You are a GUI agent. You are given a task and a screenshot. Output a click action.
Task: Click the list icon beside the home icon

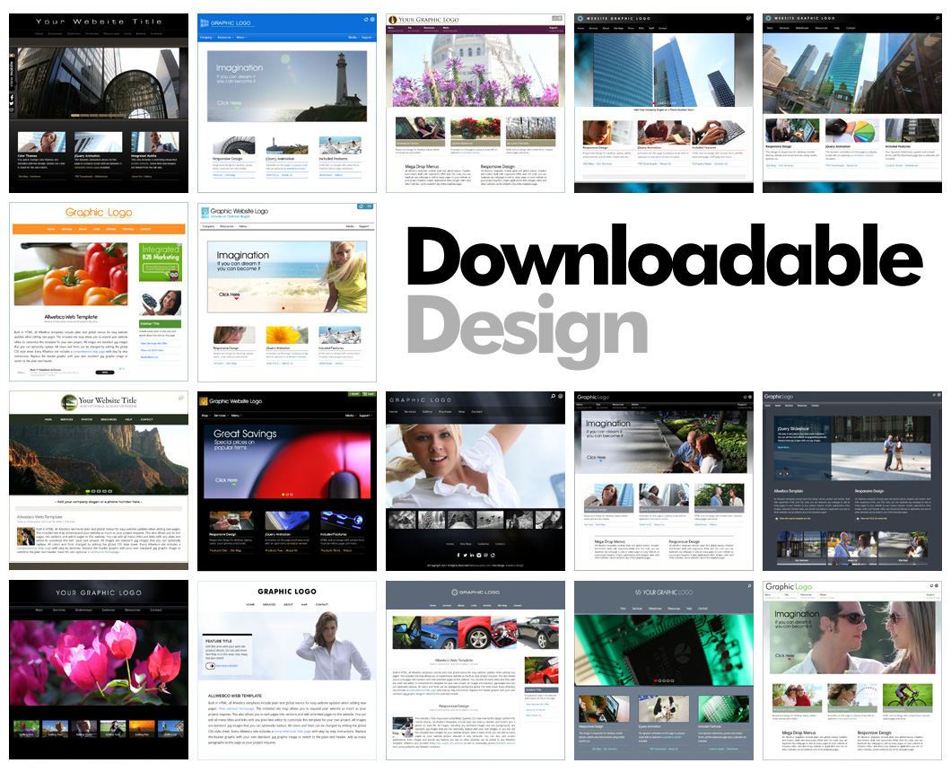370,206
